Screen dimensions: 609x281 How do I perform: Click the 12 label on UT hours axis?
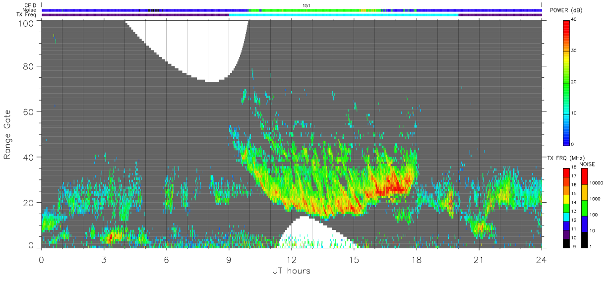(291, 260)
